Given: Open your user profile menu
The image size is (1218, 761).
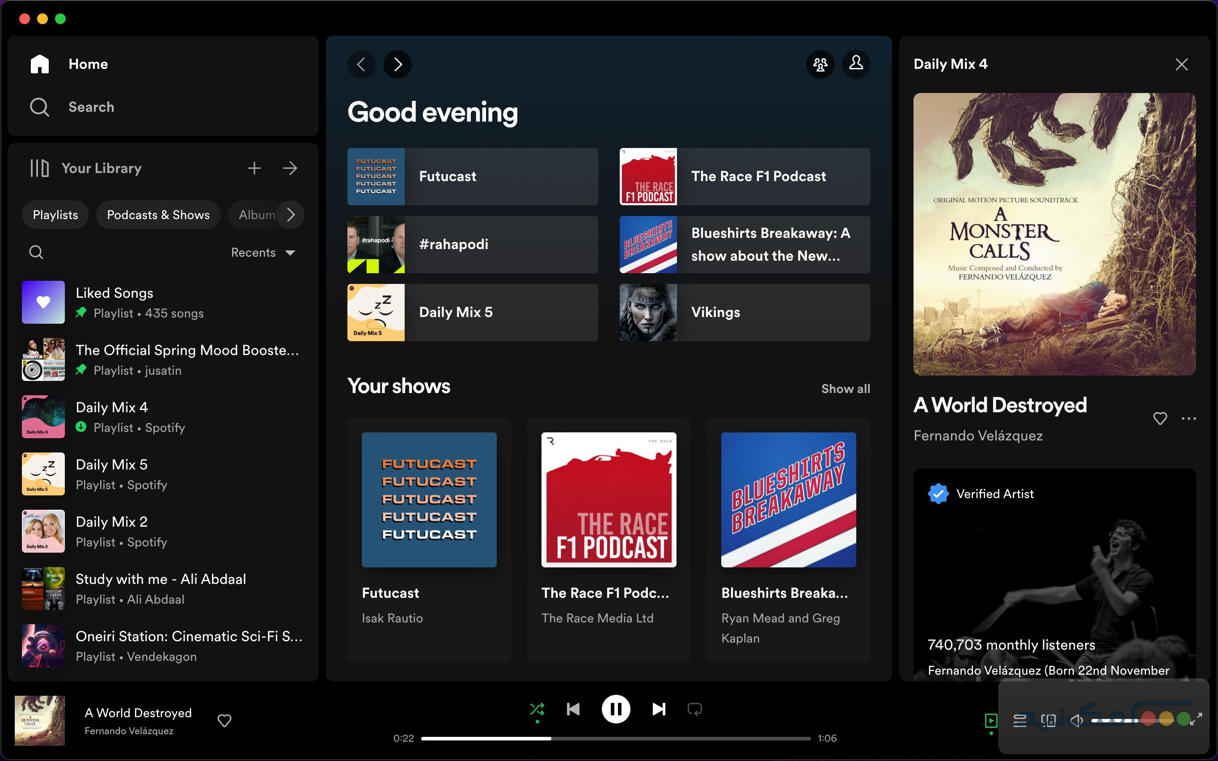Looking at the screenshot, I should (856, 64).
